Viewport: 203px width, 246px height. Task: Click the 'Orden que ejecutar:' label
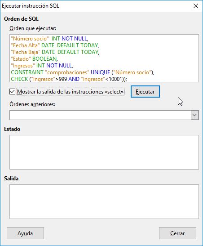[x=33, y=28]
